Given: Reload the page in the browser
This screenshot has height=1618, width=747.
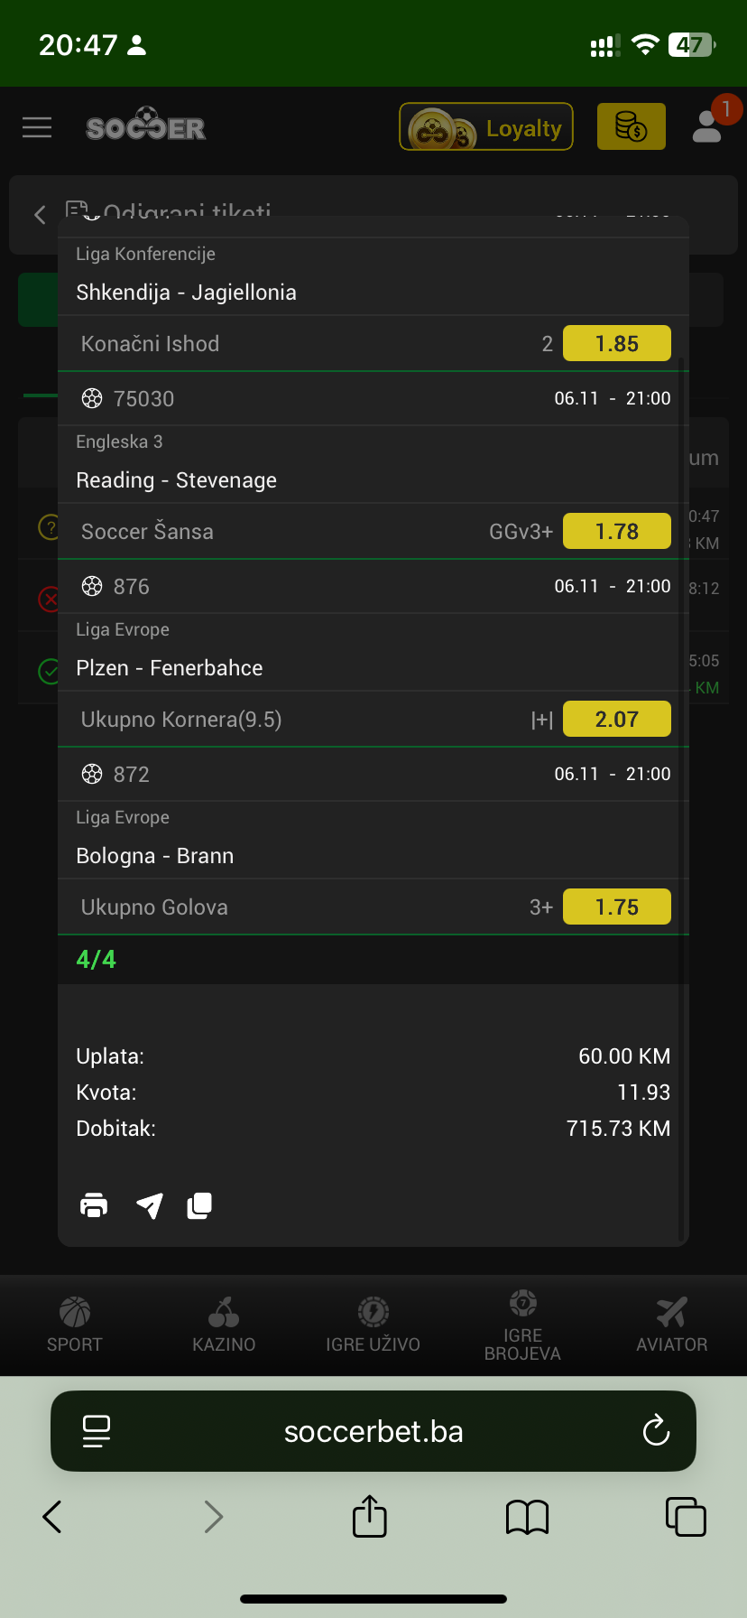Looking at the screenshot, I should (x=656, y=1431).
